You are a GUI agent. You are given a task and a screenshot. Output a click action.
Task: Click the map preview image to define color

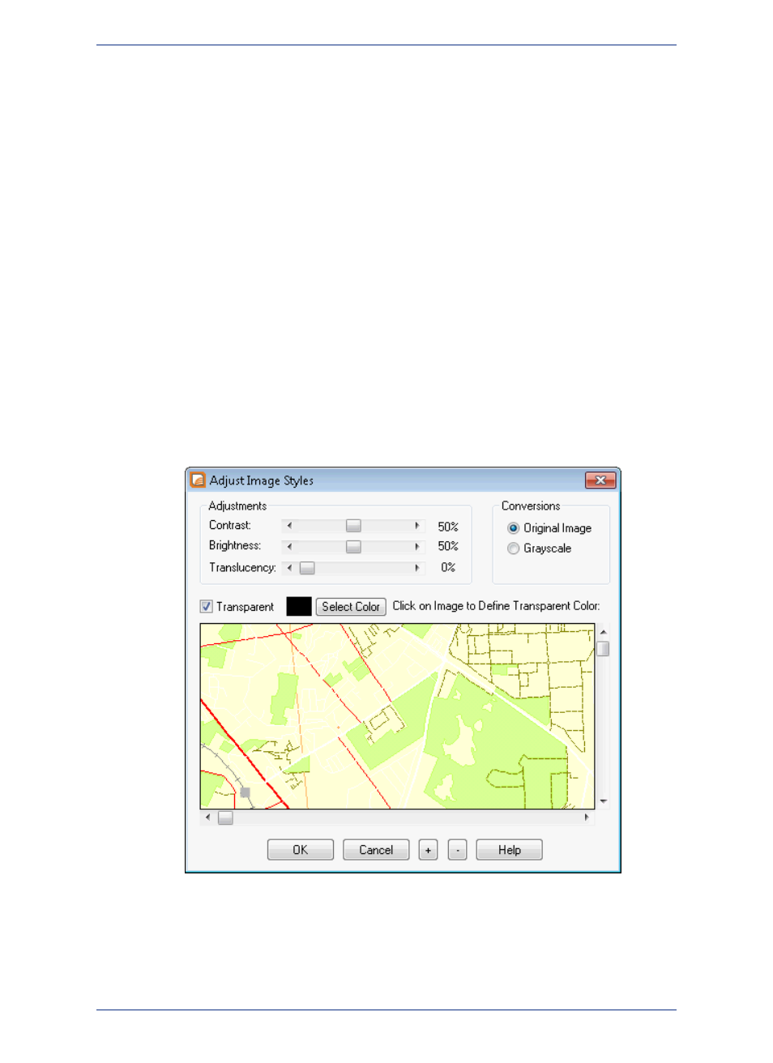(398, 716)
